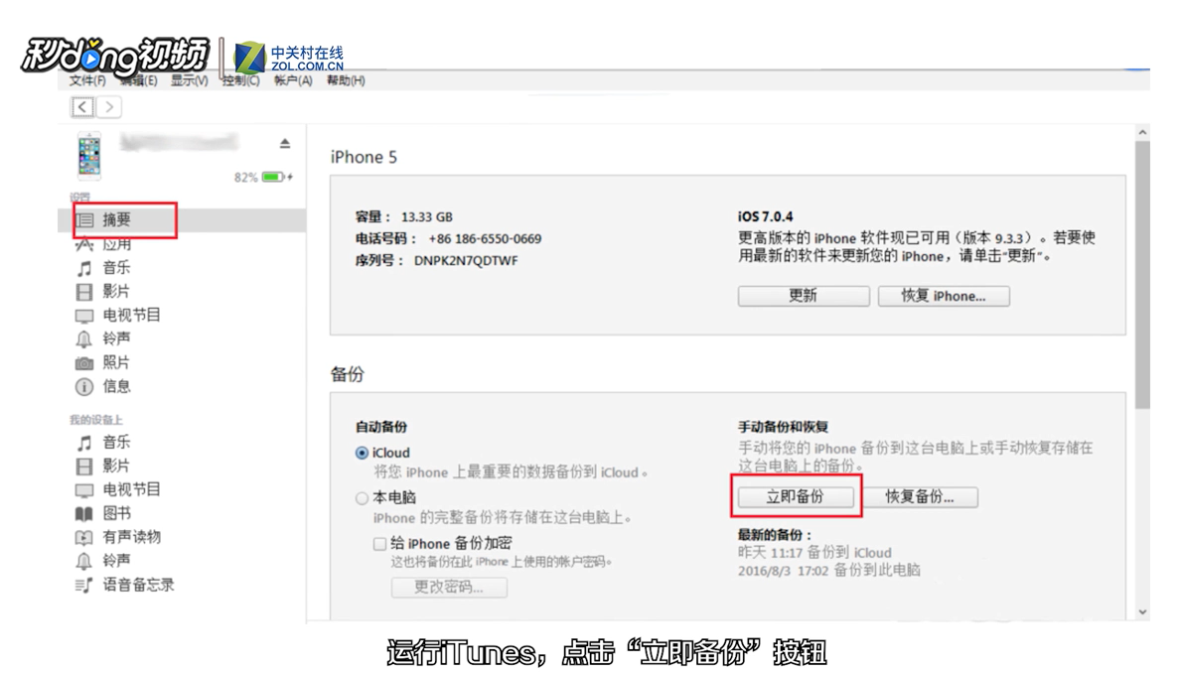Viewport: 1179px width, 673px height.
Task: Click the iPhone 5 heading
Action: 364,157
